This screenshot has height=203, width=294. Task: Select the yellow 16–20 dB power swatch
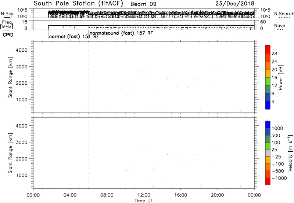pyautogui.click(x=268, y=73)
